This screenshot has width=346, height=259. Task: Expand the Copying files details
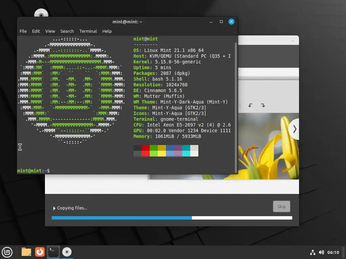[70, 208]
